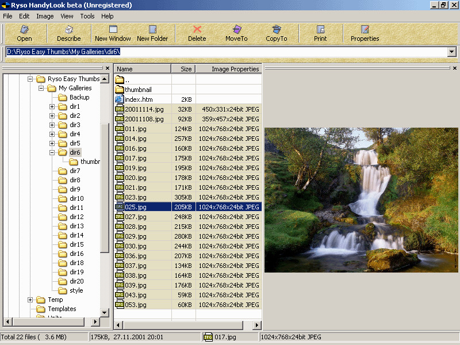Close the folder tree pane

[108, 68]
